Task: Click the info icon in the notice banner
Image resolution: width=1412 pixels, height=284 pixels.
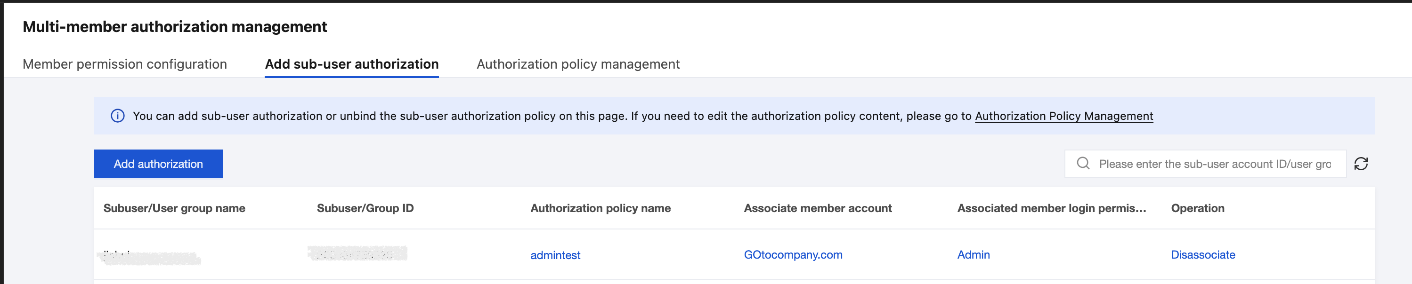Action: [117, 116]
